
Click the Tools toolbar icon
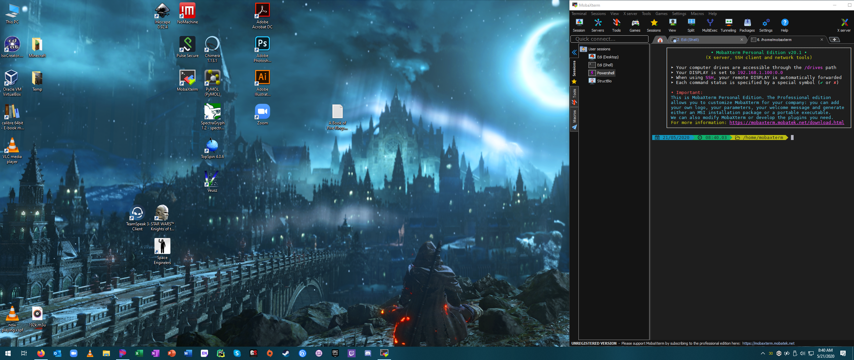coord(616,25)
